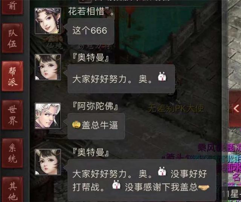Select the 世界 world chat tab
The width and height of the screenshot is (241, 202).
click(12, 115)
